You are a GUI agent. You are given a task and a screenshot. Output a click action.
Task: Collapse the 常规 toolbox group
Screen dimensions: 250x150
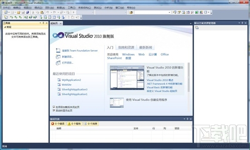5,27
